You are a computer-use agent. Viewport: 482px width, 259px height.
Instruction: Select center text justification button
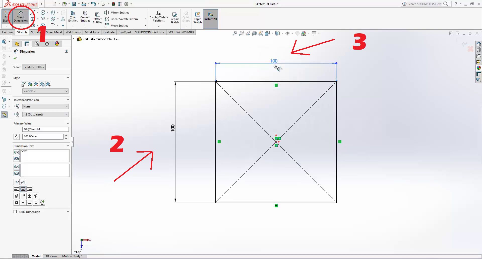click(x=23, y=189)
